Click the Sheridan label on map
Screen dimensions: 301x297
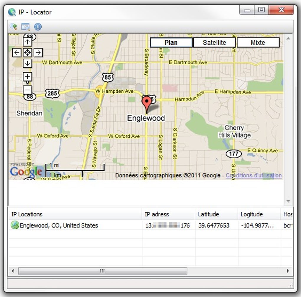30,113
